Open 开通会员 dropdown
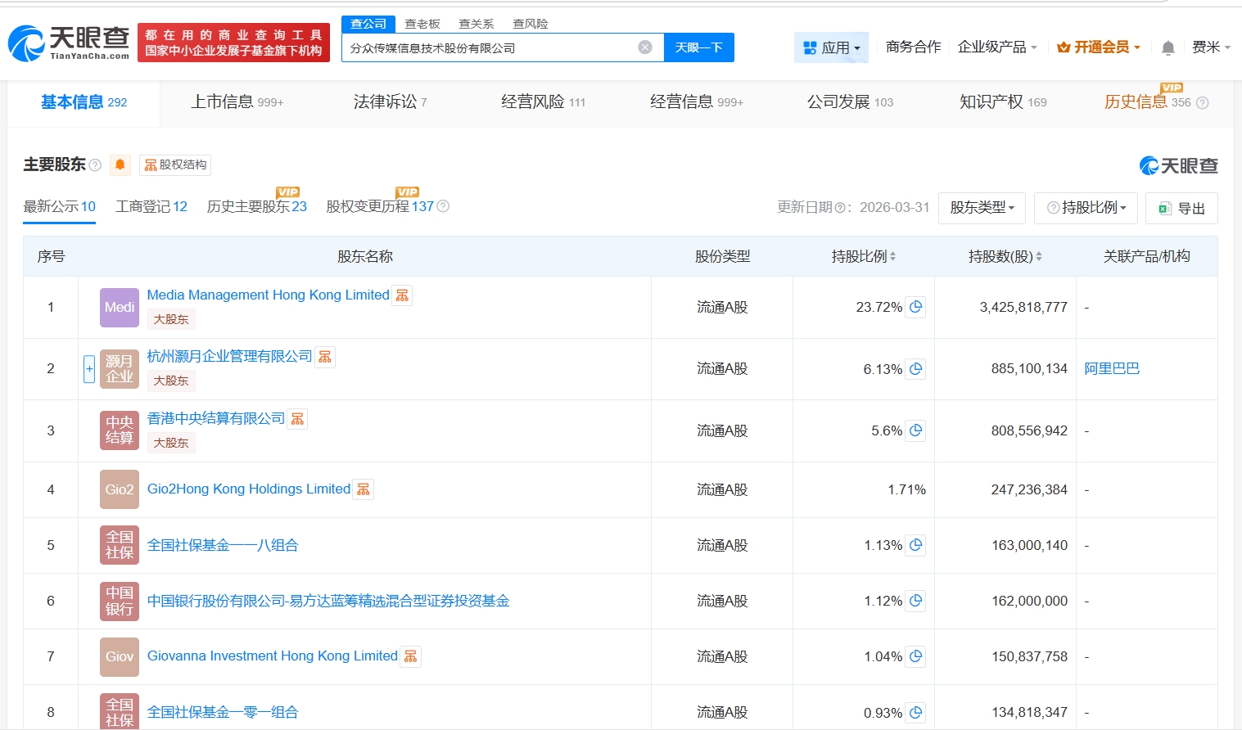This screenshot has width=1242, height=730. pyautogui.click(x=1099, y=47)
